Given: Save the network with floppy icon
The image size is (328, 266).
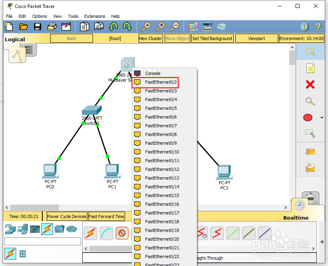Looking at the screenshot, I should [38, 27].
